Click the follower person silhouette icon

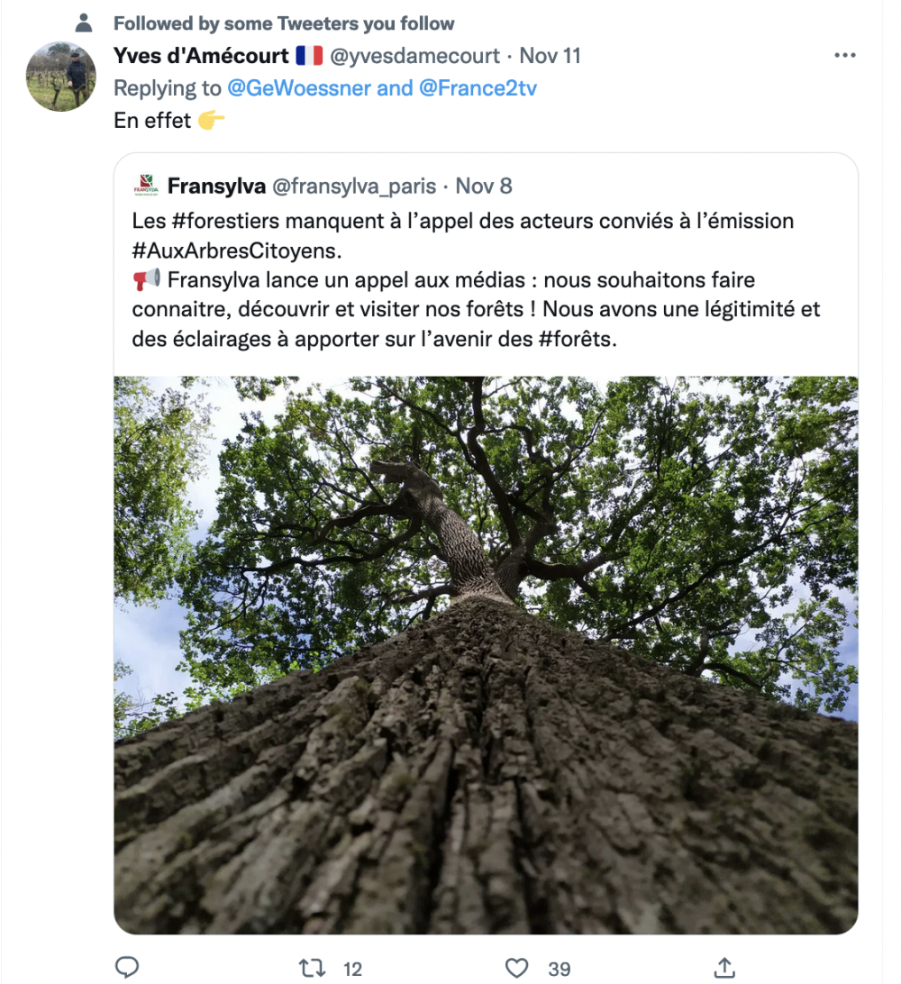[84, 23]
